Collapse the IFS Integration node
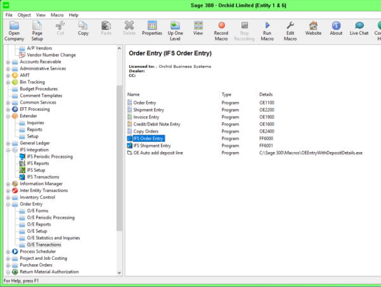The image size is (381, 287). click(8, 150)
